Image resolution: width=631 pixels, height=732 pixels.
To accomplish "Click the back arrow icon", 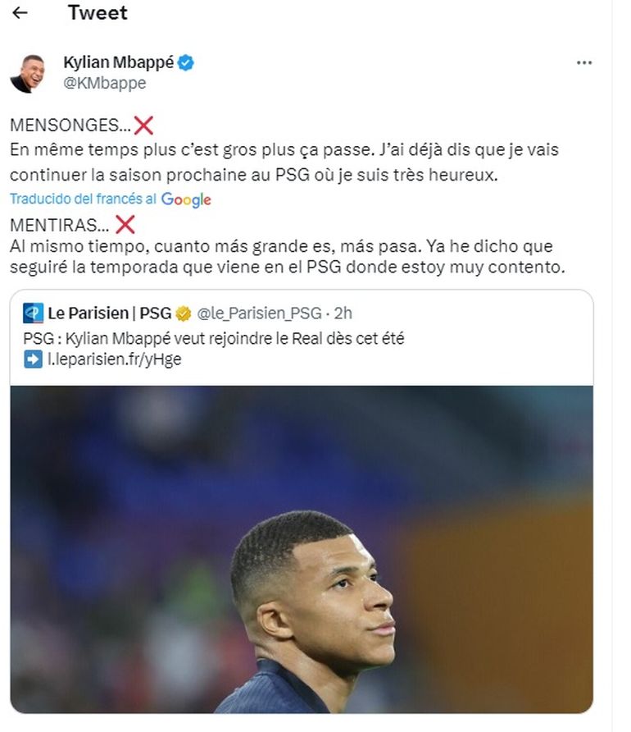I will click(x=20, y=13).
